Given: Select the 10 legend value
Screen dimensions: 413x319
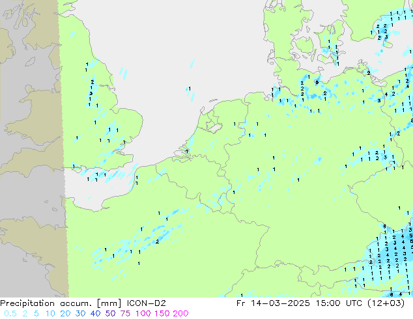Looking at the screenshot, I should [x=50, y=314].
